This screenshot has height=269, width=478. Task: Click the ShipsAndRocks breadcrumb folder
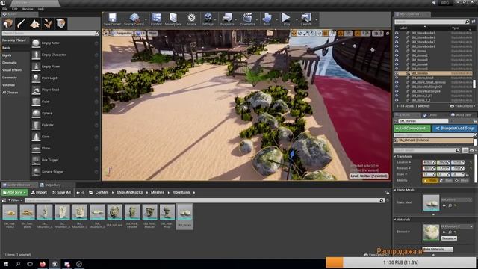(129, 193)
